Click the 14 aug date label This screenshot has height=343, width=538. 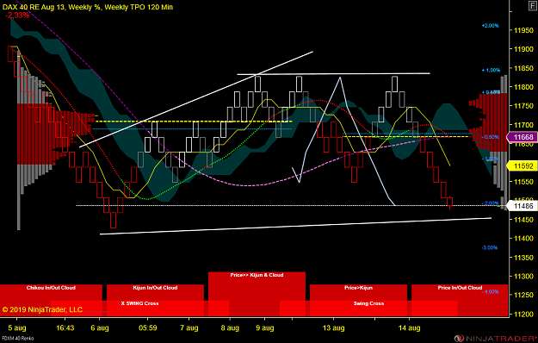pyautogui.click(x=410, y=327)
